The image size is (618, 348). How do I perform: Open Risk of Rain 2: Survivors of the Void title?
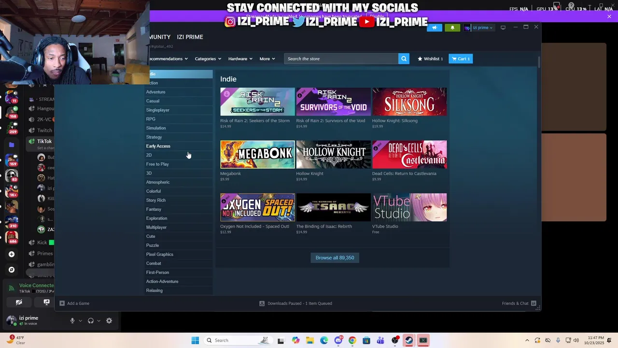(x=331, y=121)
